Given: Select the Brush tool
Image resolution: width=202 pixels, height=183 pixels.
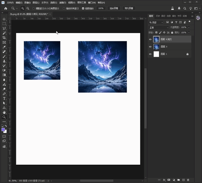Looking at the screenshot, I should pyautogui.click(x=4, y=56).
